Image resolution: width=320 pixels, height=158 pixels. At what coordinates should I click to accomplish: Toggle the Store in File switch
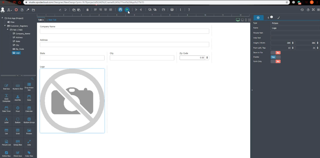pyautogui.click(x=275, y=53)
